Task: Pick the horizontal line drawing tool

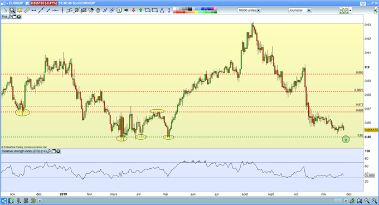Action: (x=34, y=11)
